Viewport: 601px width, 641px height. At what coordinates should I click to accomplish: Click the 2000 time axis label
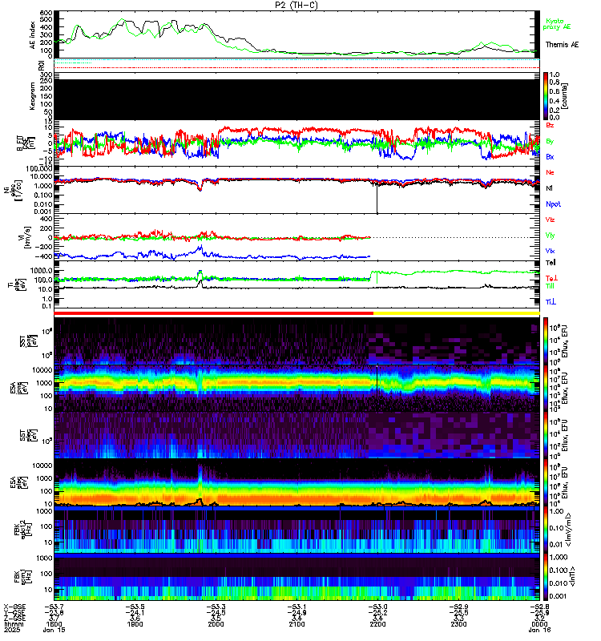coord(216,624)
